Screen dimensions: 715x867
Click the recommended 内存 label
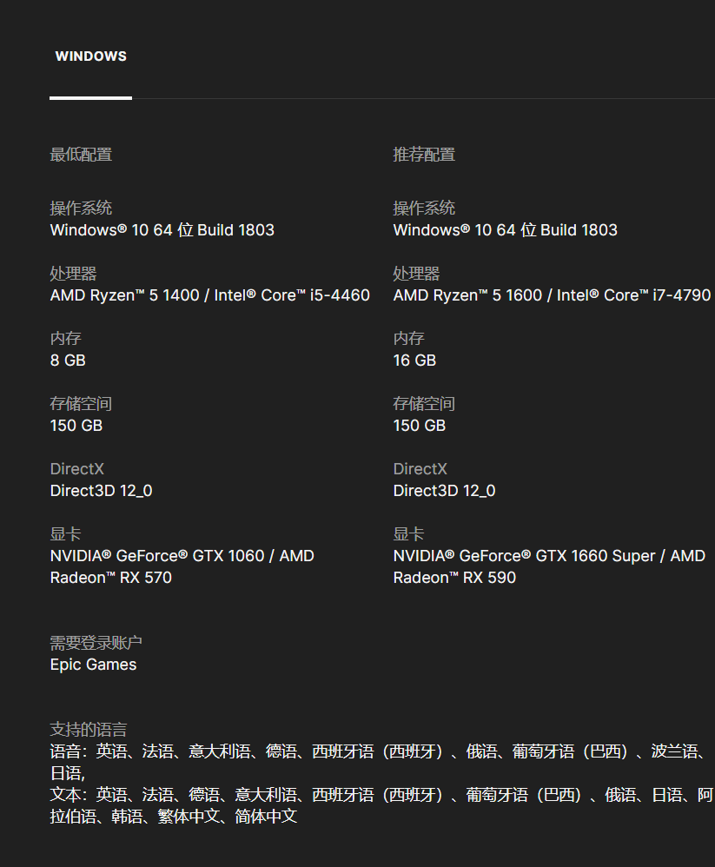408,339
